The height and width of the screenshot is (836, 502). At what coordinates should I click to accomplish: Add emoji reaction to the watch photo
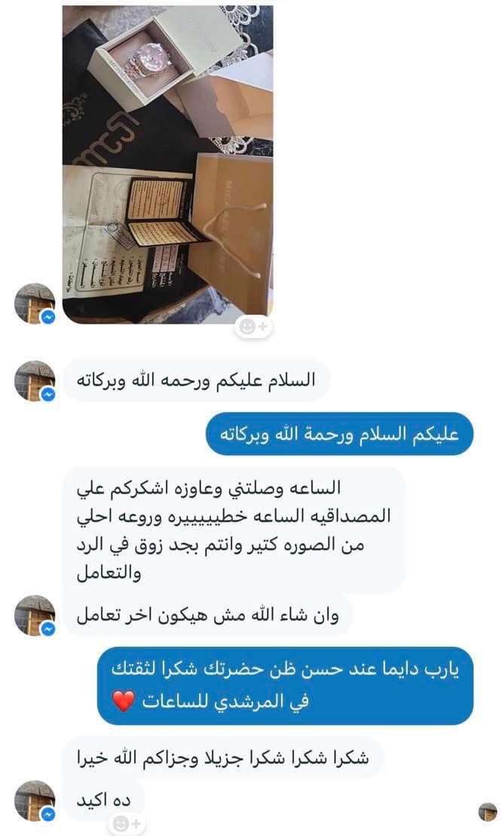[x=254, y=326]
